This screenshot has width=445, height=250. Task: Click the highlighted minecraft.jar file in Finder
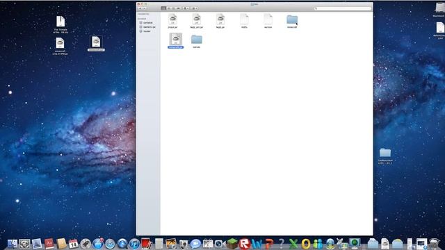pos(176,41)
